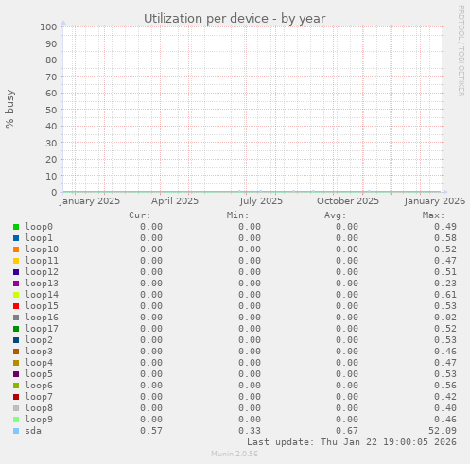
Task: Click the Last update timestamp line
Action: click(352, 442)
